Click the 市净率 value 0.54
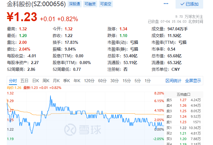This screenshot has height=145, width=213. pyautogui.click(x=171, y=49)
